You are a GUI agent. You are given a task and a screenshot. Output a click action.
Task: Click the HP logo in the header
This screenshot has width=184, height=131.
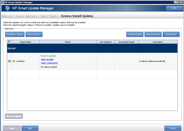pyautogui.click(x=8, y=8)
